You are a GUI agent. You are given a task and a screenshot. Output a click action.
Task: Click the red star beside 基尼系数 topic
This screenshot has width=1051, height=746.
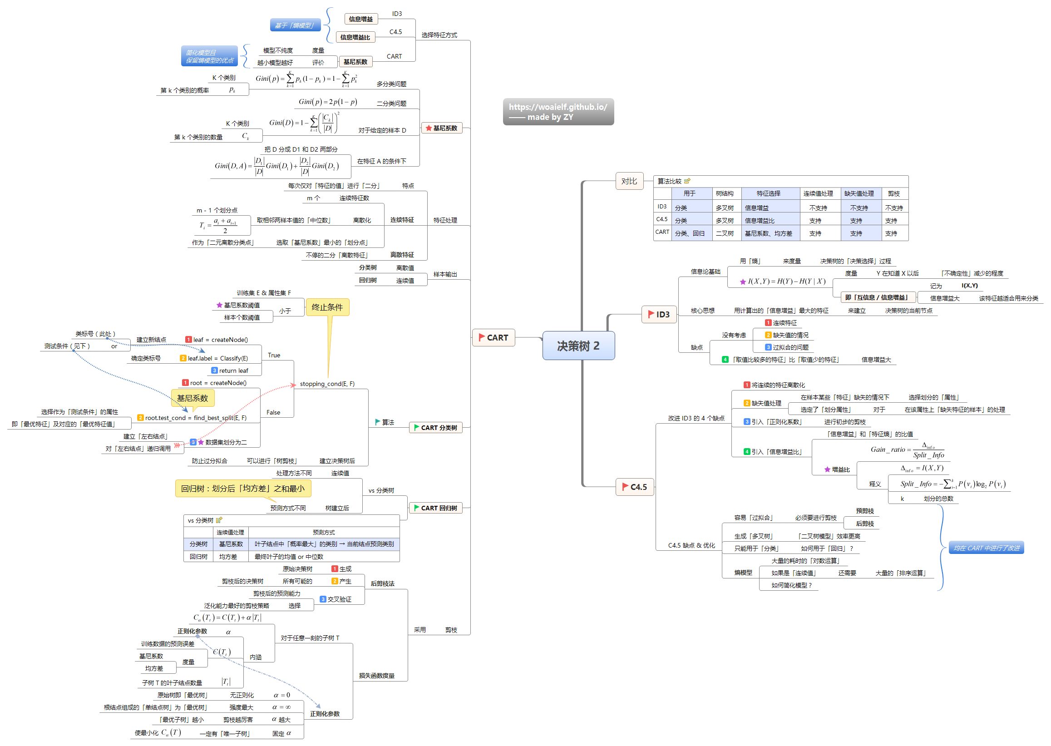click(x=429, y=128)
